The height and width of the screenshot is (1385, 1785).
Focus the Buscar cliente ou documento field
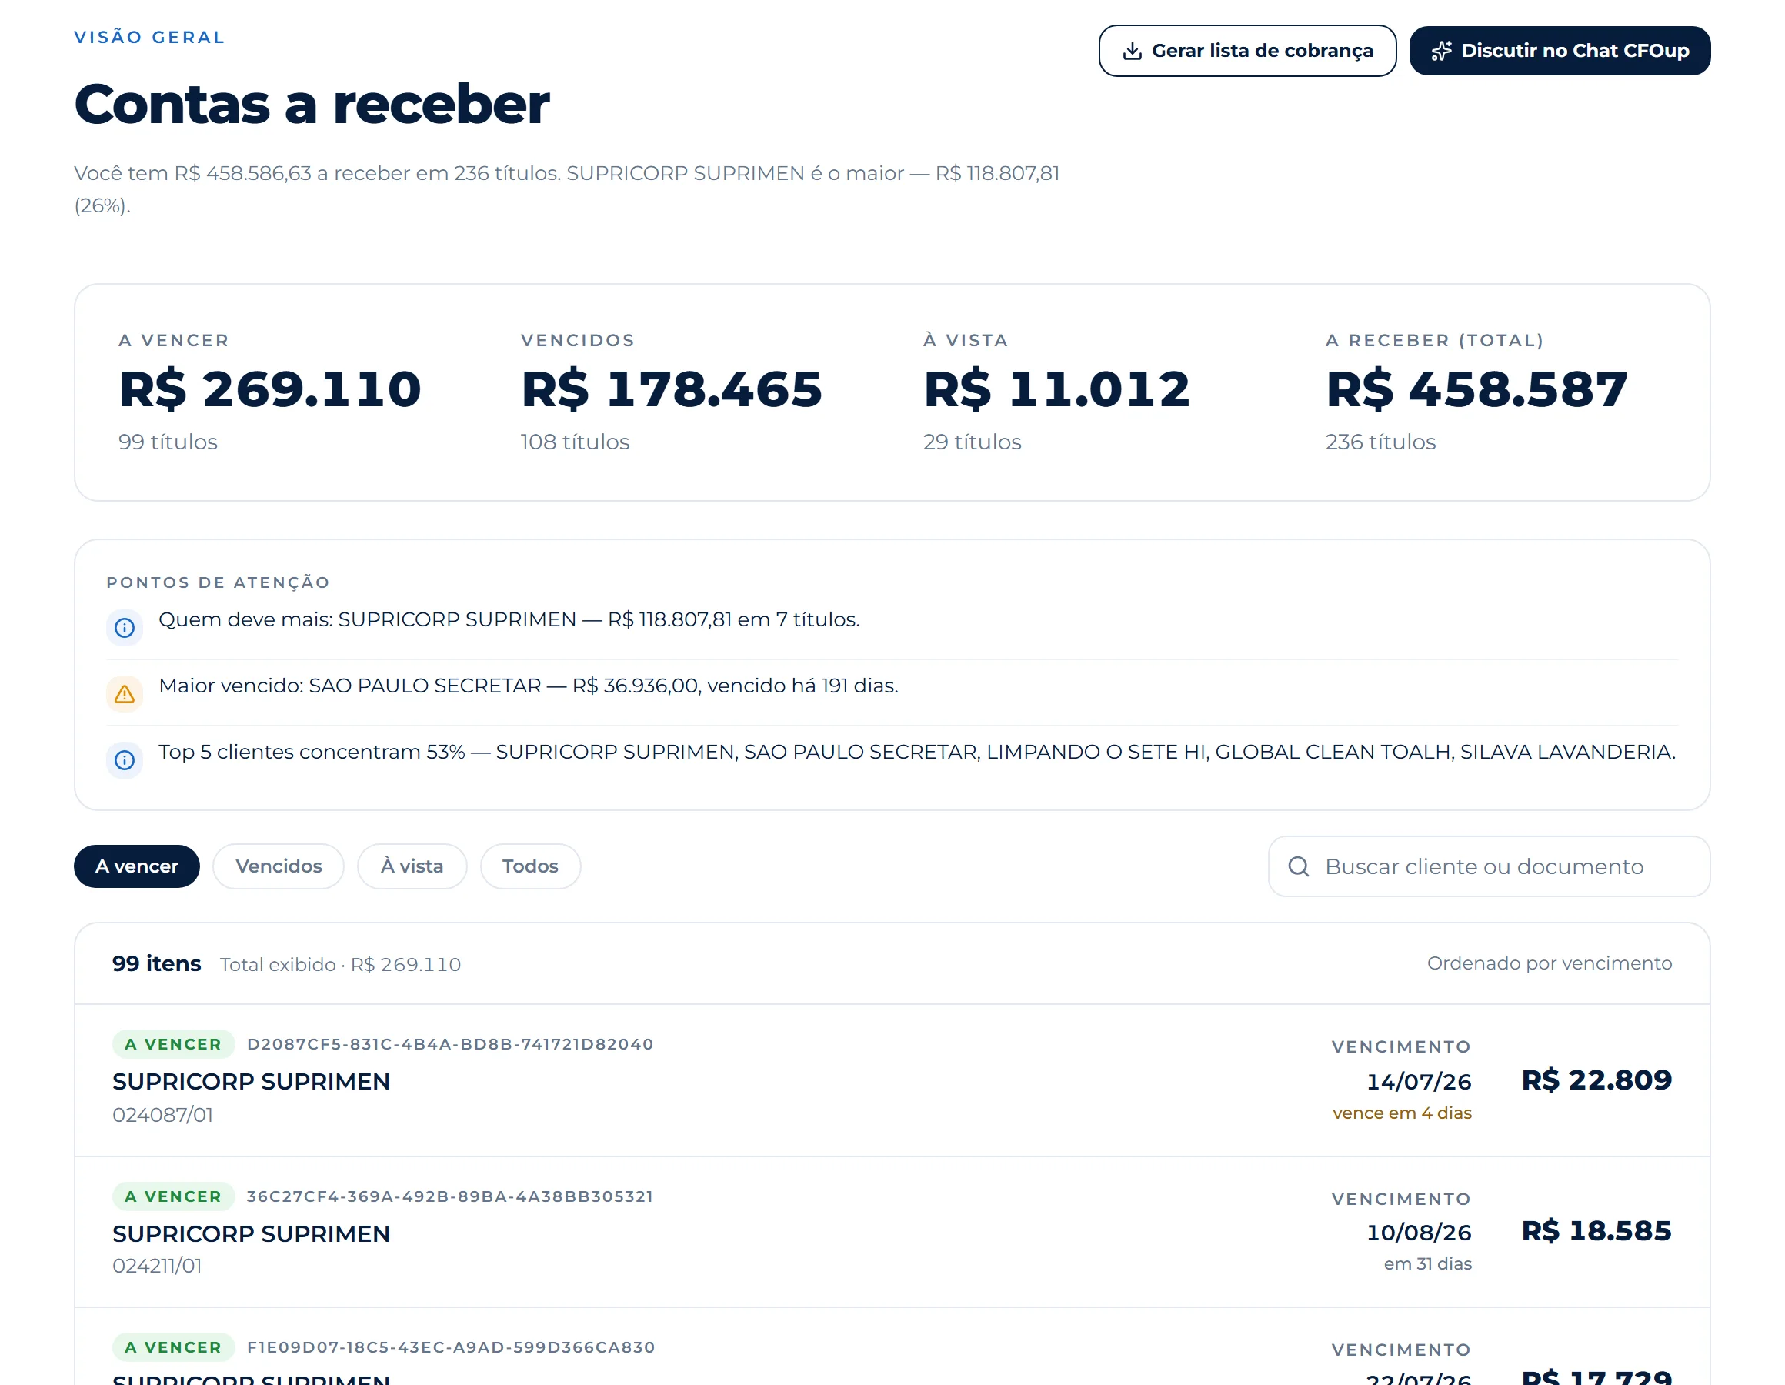coord(1488,866)
